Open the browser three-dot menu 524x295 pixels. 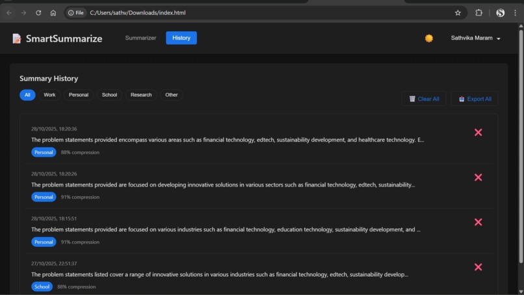coord(515,13)
